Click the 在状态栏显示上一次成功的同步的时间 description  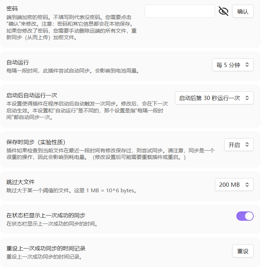52,224
